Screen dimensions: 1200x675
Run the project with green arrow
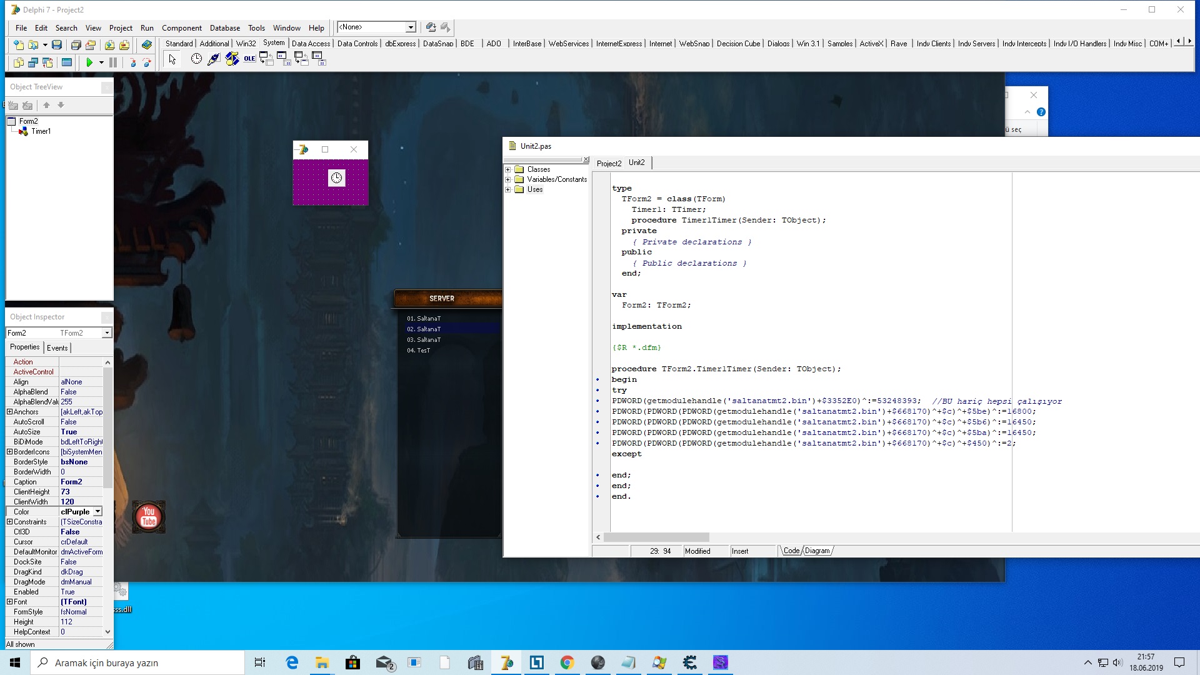point(89,62)
